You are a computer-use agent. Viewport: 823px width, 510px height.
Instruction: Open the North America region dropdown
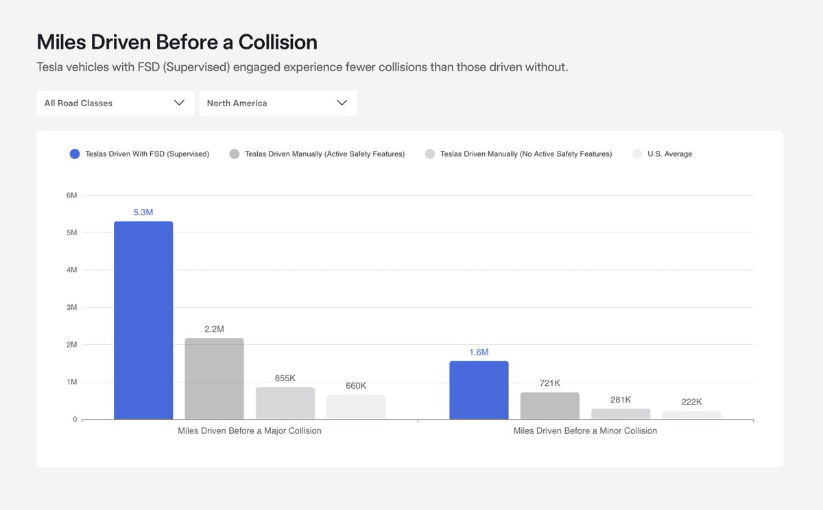(278, 102)
